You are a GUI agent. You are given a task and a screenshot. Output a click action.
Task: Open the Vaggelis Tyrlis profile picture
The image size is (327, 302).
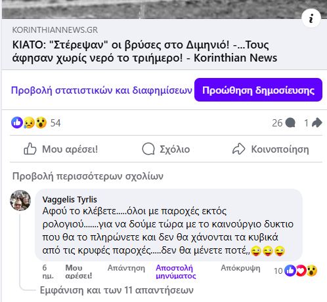pyautogui.click(x=20, y=200)
